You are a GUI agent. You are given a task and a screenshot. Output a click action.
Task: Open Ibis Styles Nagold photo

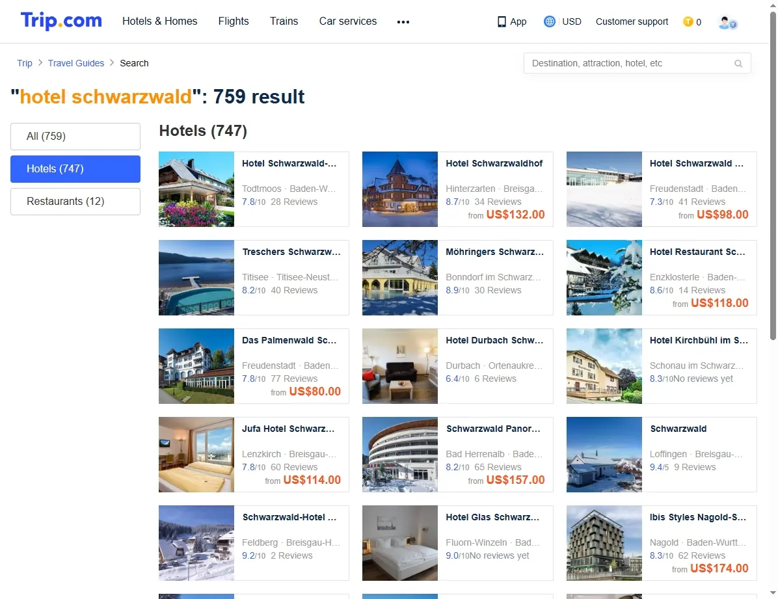604,543
